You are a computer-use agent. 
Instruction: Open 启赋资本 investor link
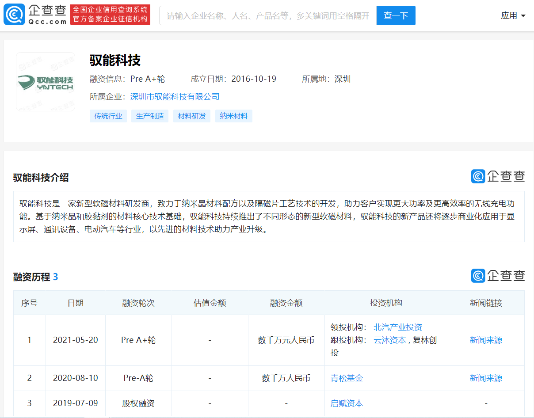click(x=347, y=403)
